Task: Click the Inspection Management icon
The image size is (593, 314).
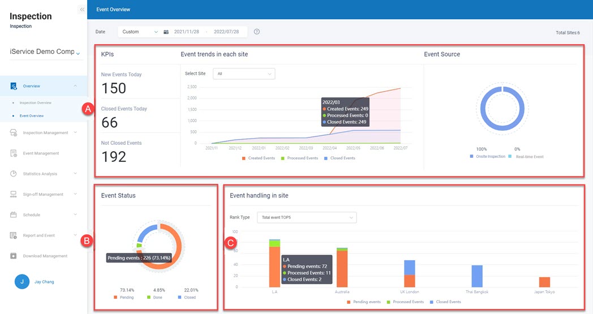Action: (x=14, y=133)
